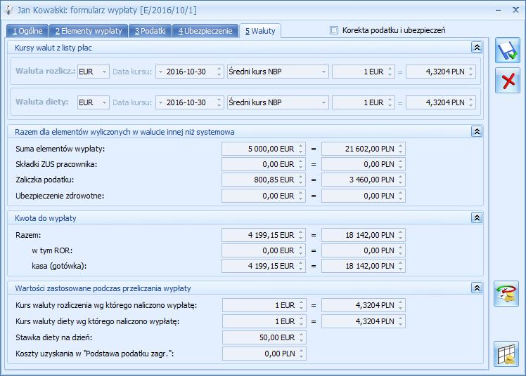Collapse the Kursy walut z listy płac section
Image resolution: width=526 pixels, height=376 pixels.
(x=476, y=47)
